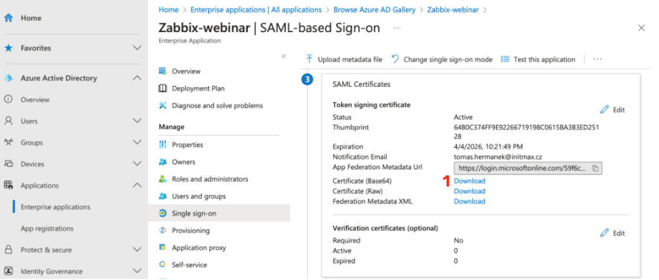This screenshot has width=659, height=280.
Task: Expand the Users section chevron
Action: point(136,121)
